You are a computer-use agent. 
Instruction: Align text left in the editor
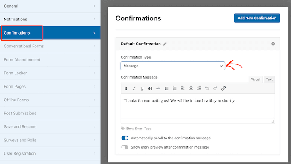pyautogui.click(x=183, y=88)
